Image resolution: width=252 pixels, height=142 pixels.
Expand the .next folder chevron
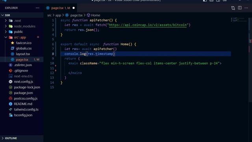pyautogui.click(x=6, y=21)
